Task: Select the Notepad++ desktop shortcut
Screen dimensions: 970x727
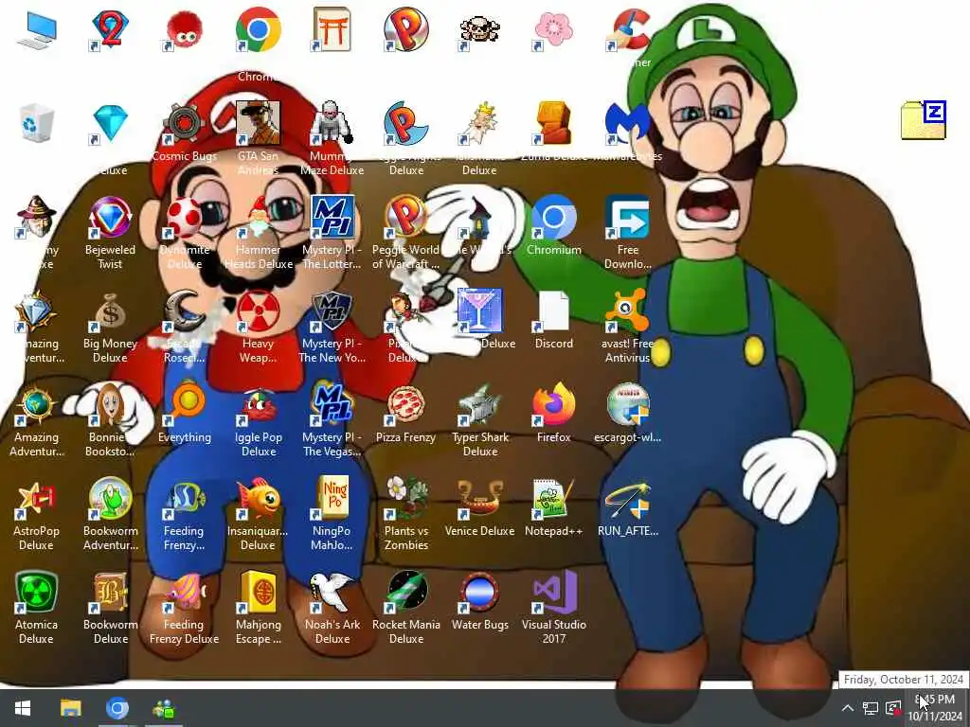Action: click(553, 500)
